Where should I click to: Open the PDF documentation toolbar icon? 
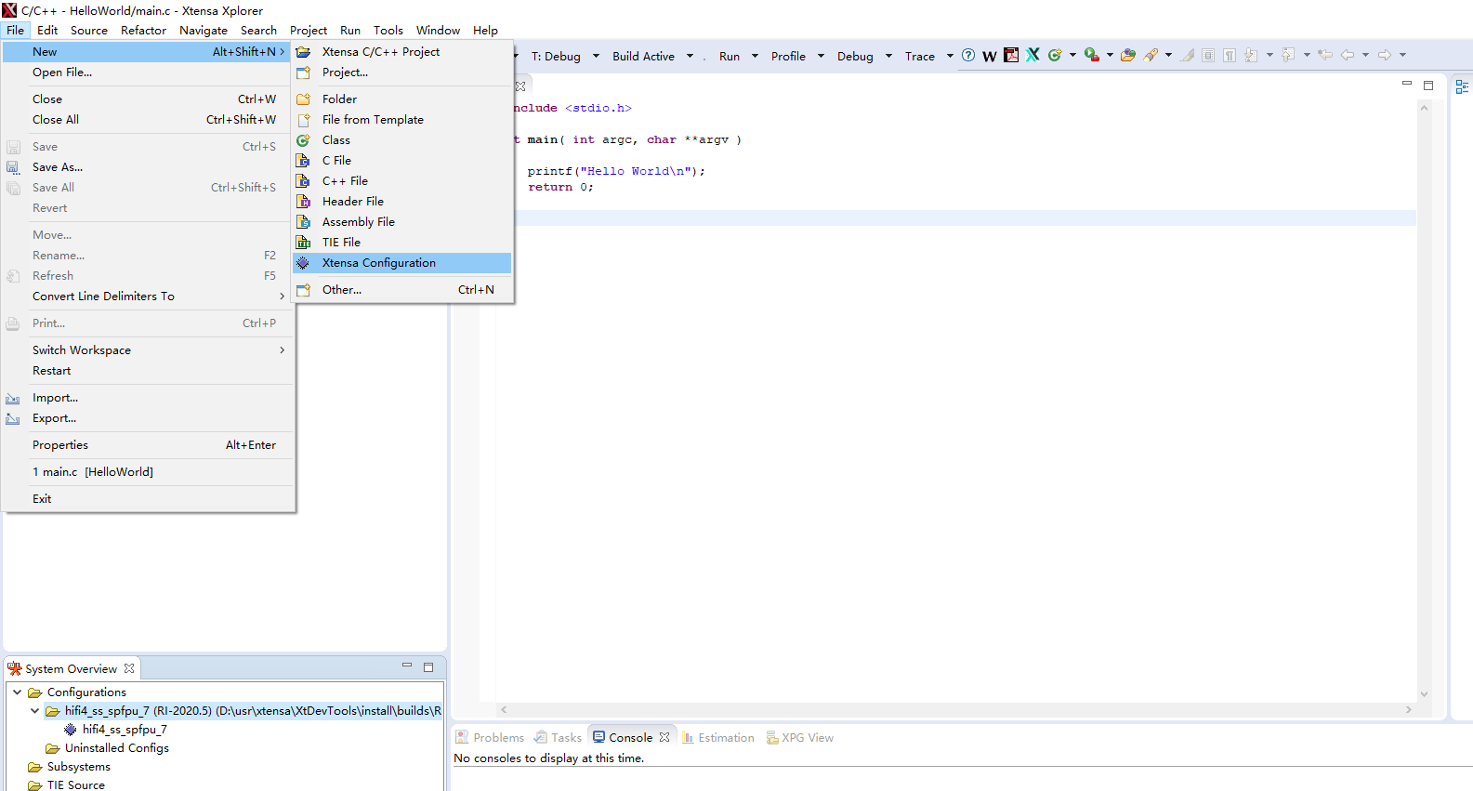click(1011, 56)
